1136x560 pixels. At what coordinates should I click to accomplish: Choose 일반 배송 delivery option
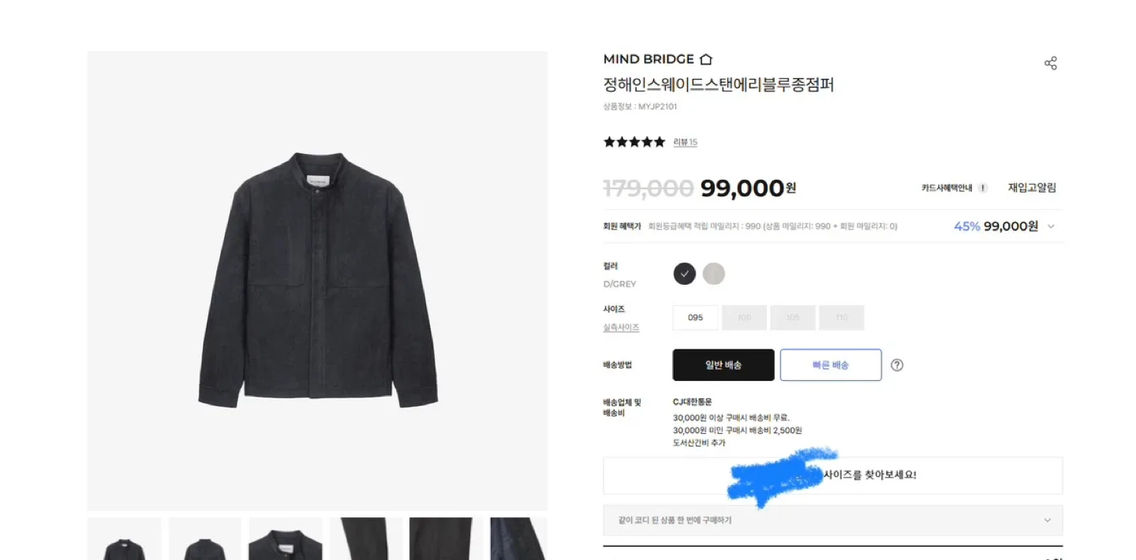coord(723,365)
